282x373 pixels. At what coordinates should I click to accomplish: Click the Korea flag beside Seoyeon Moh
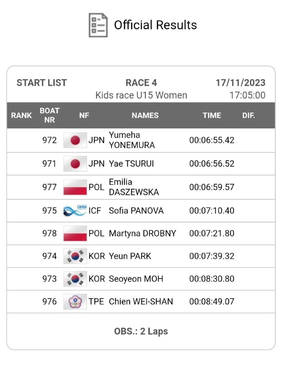(x=75, y=279)
